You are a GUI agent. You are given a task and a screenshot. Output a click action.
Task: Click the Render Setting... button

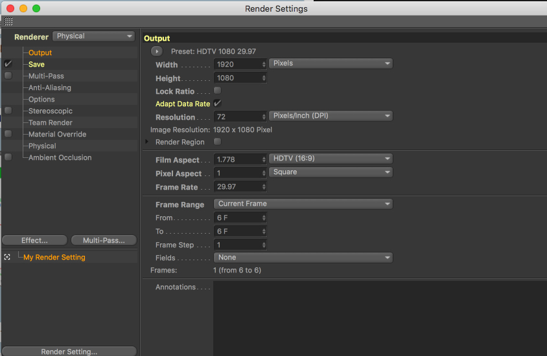tap(69, 351)
